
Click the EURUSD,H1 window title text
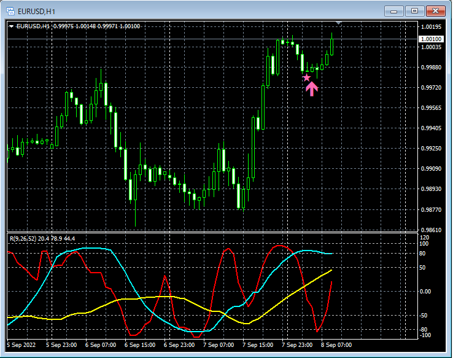36,12
